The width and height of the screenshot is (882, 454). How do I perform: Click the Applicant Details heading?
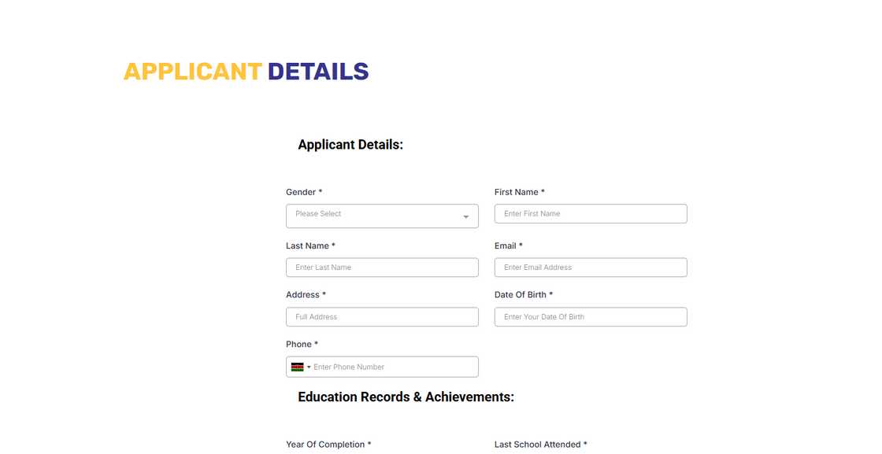(350, 144)
